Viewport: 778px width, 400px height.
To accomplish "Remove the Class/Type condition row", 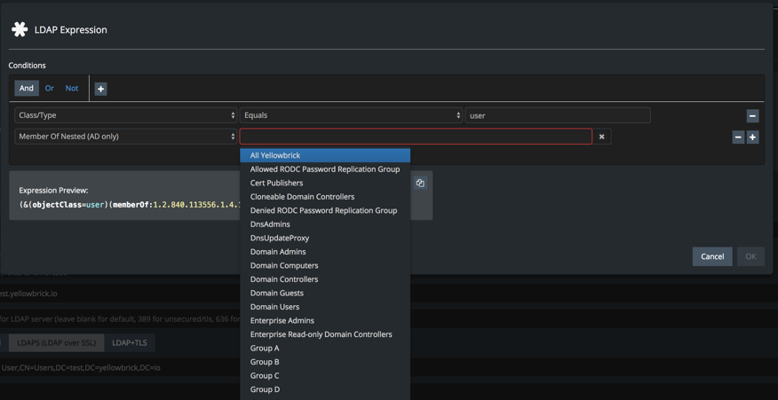I will point(752,115).
